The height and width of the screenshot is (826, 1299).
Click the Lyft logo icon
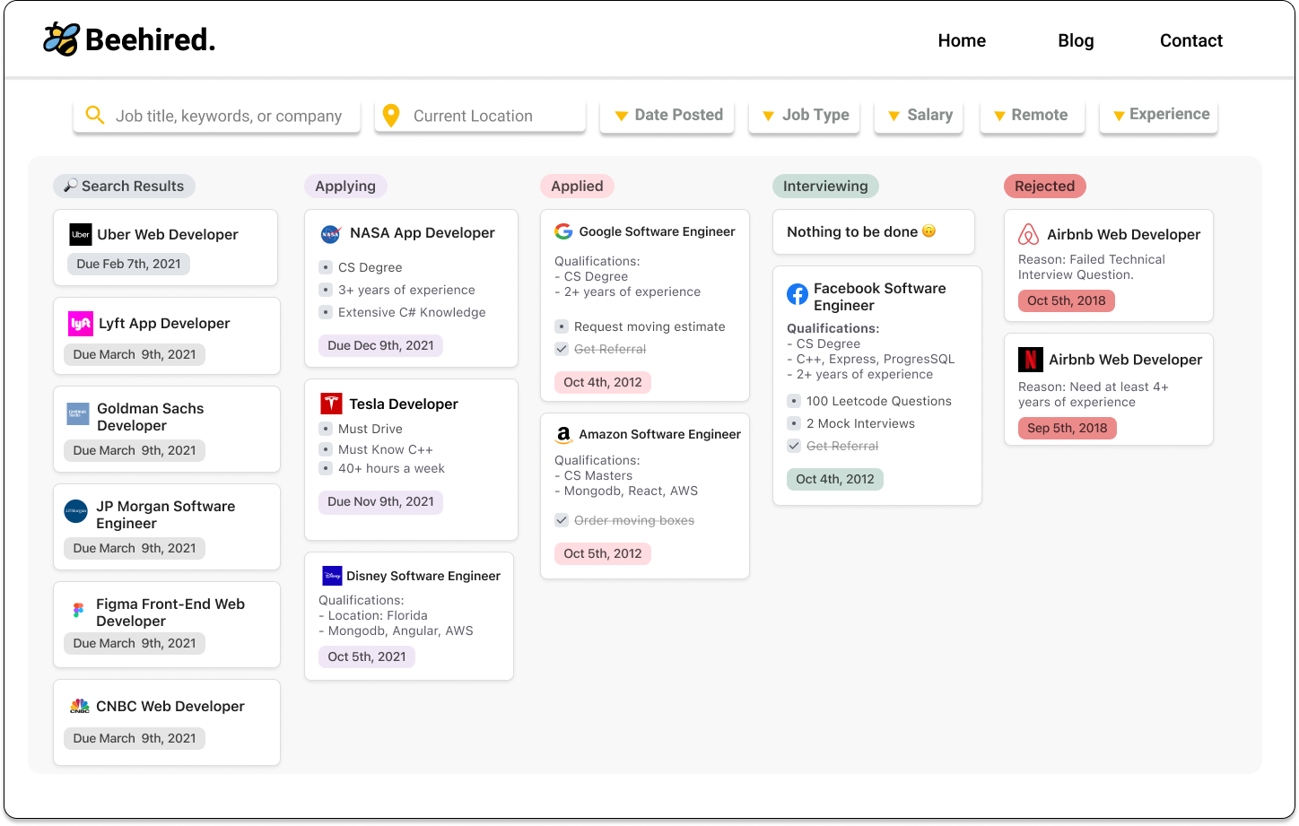(81, 324)
